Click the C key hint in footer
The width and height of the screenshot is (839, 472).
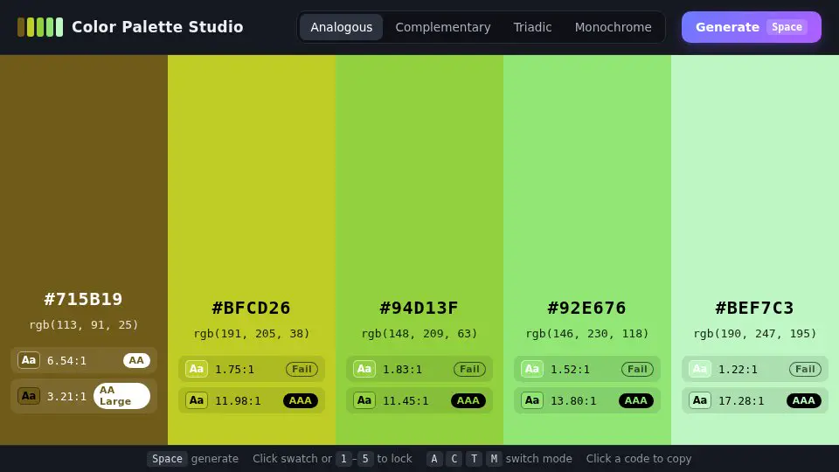tap(454, 459)
